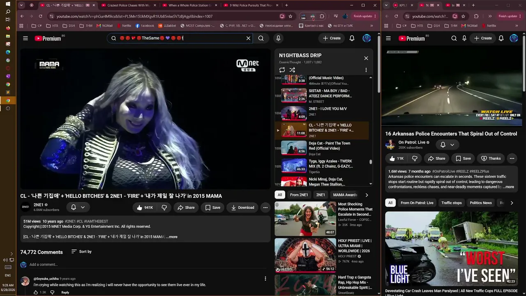Click the search icon in right YouTube window
526x296 pixels.
pos(454,38)
